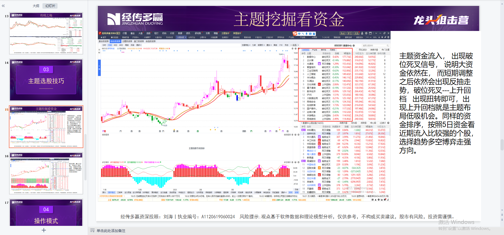Open the settings gear in 经传多赢 title bar
This screenshot has height=235, width=504.
366,33
